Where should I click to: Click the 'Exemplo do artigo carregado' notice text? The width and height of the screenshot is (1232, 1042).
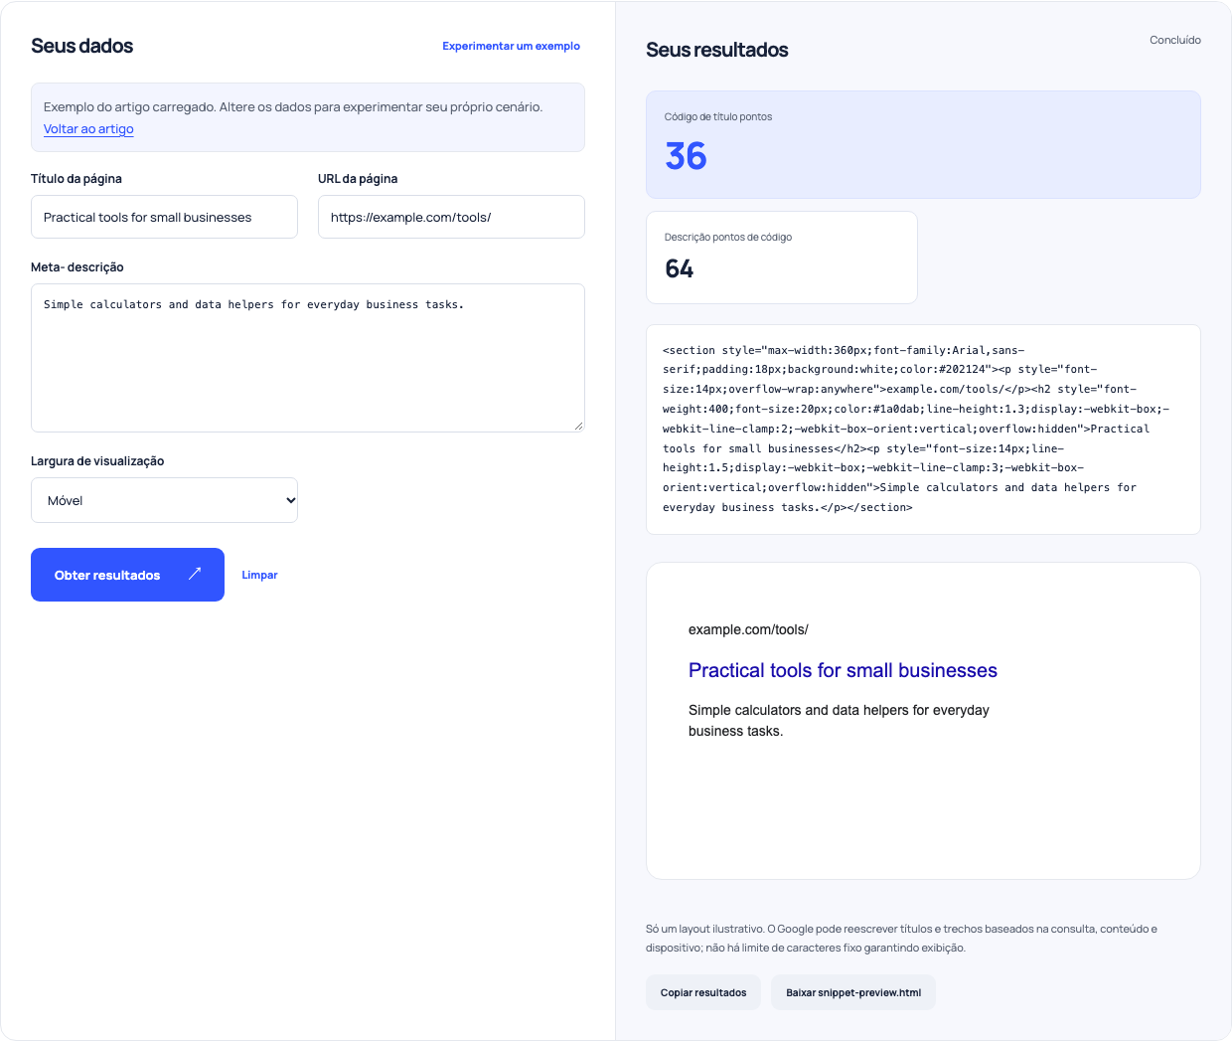coord(293,107)
